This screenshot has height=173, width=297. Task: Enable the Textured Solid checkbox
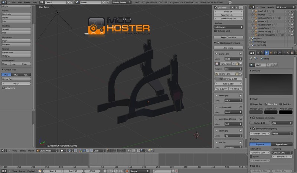coord(216,31)
